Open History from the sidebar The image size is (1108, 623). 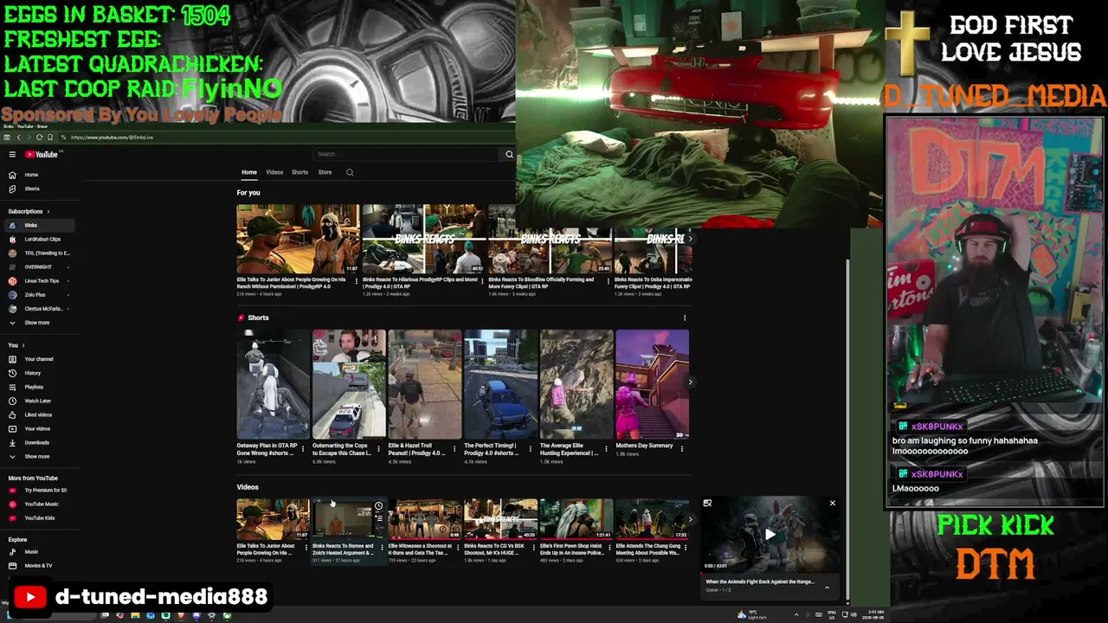pyautogui.click(x=39, y=373)
